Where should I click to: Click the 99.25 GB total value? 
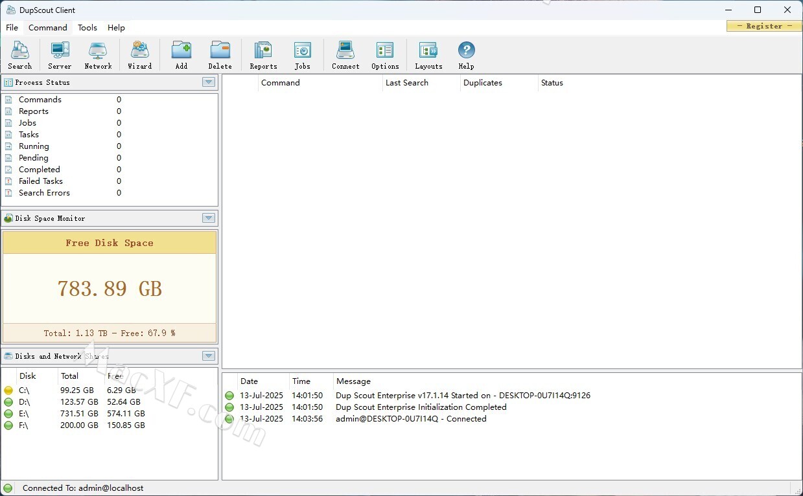coord(77,390)
